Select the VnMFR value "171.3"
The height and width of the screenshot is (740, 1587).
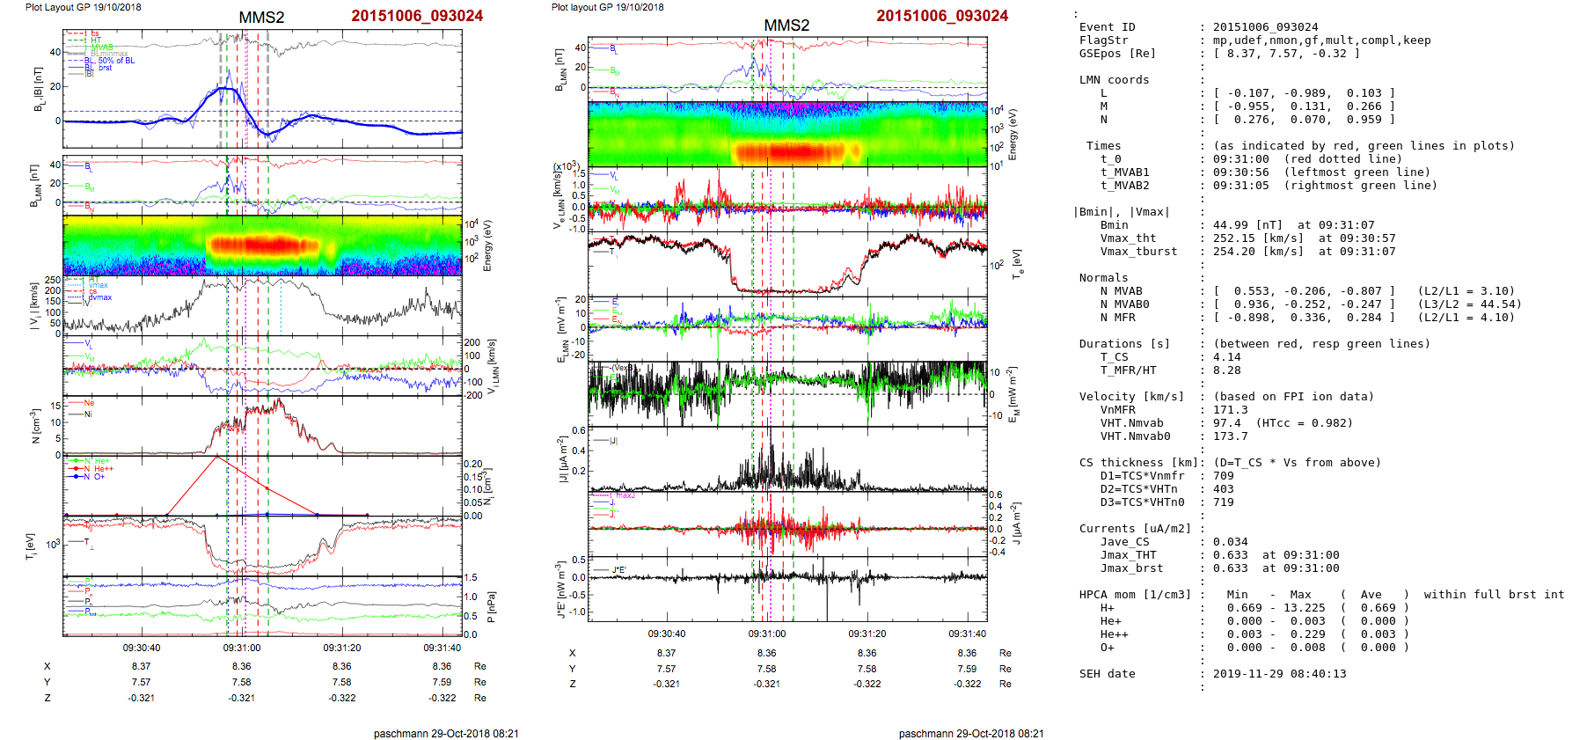click(x=1230, y=410)
